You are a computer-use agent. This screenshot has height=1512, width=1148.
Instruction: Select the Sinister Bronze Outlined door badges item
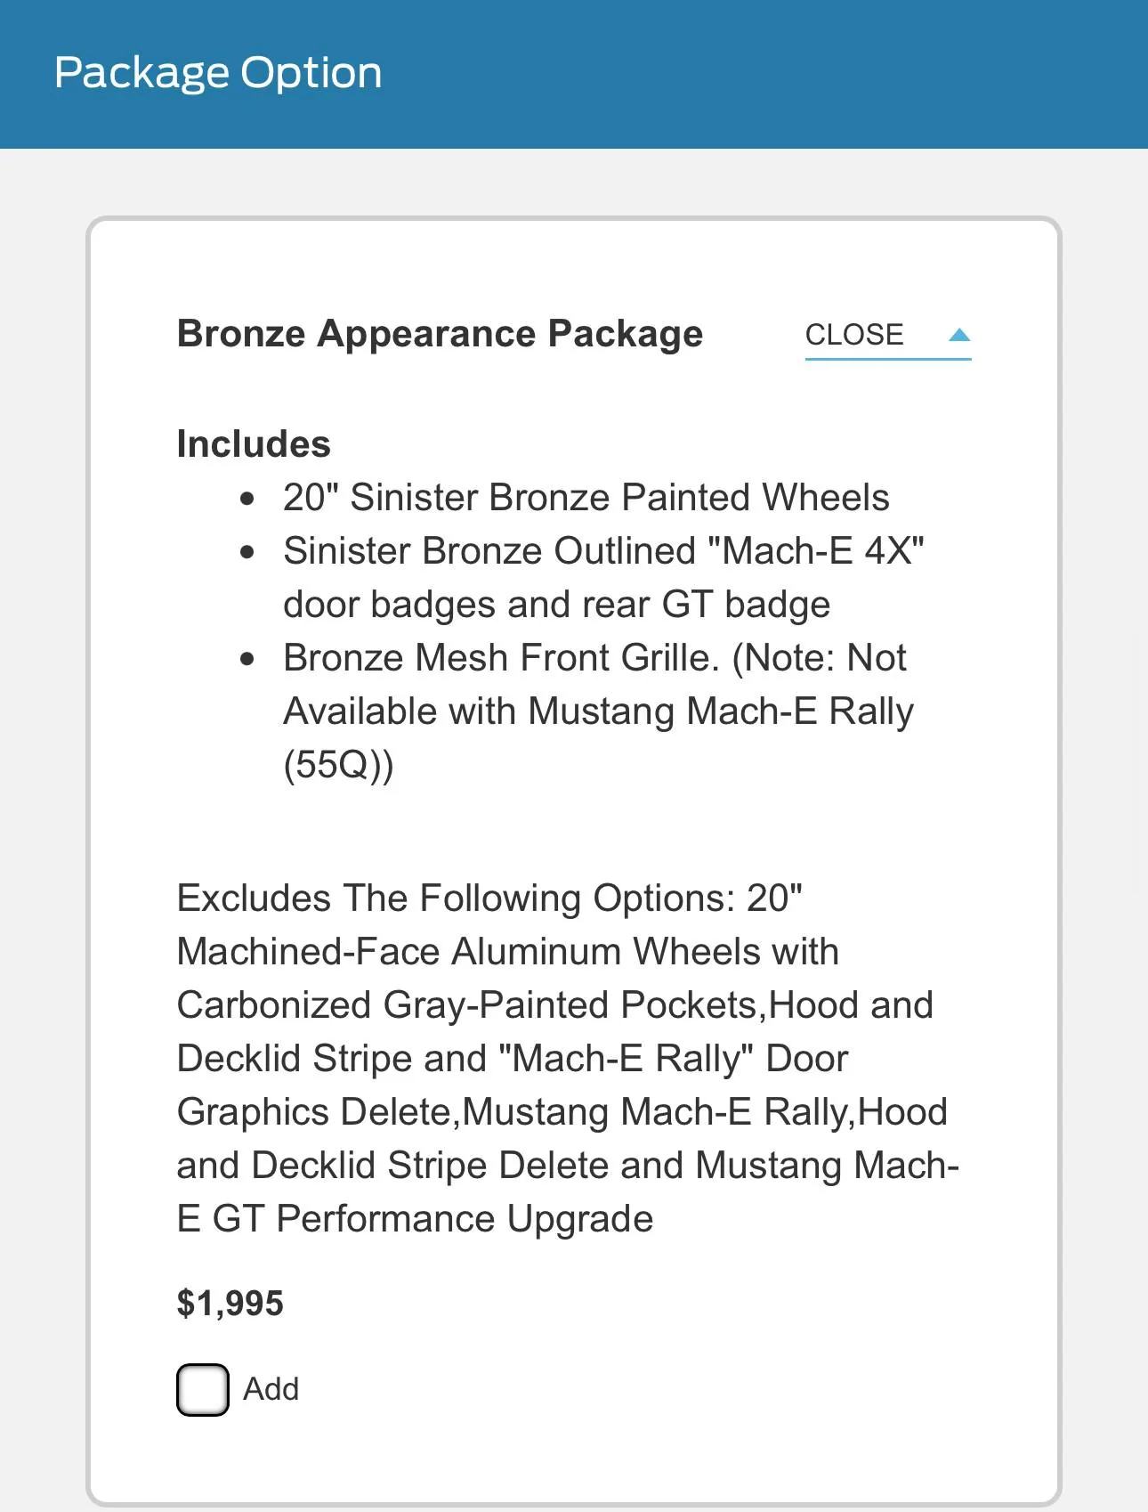point(603,577)
